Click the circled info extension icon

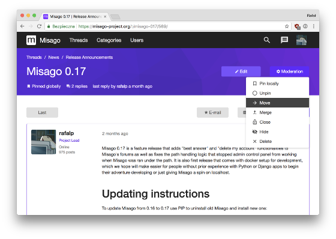tap(305, 26)
